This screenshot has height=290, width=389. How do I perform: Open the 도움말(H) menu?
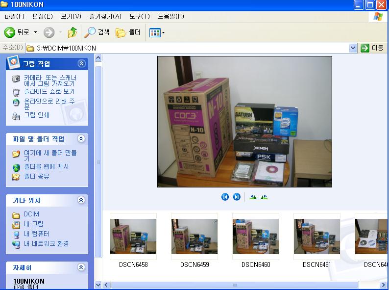coord(170,16)
